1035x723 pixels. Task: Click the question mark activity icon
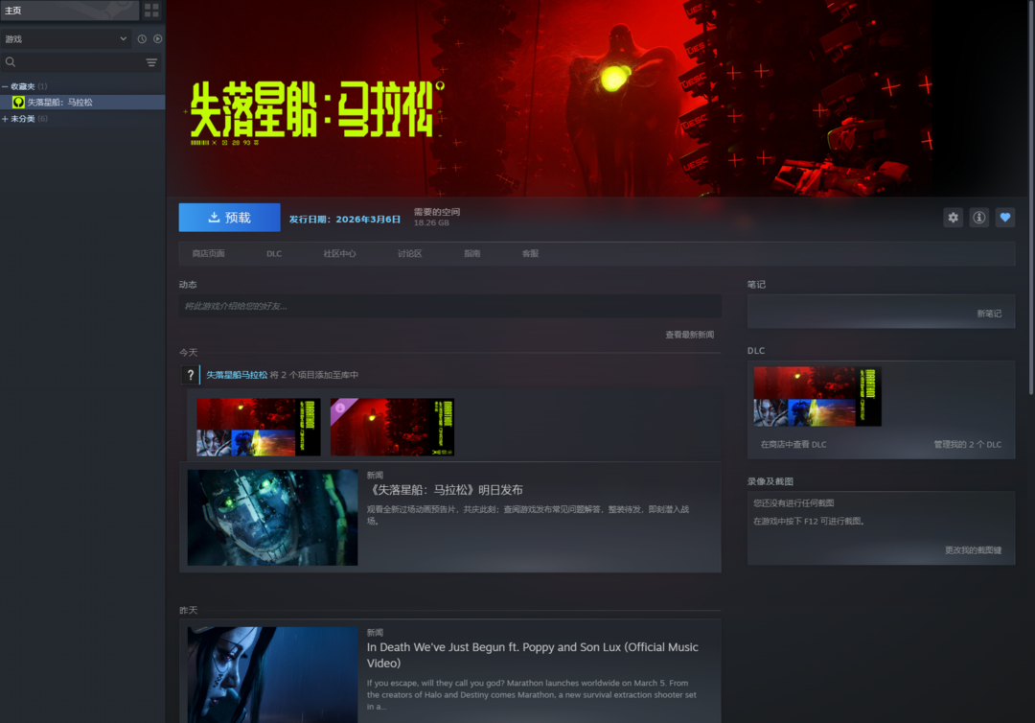pyautogui.click(x=191, y=375)
